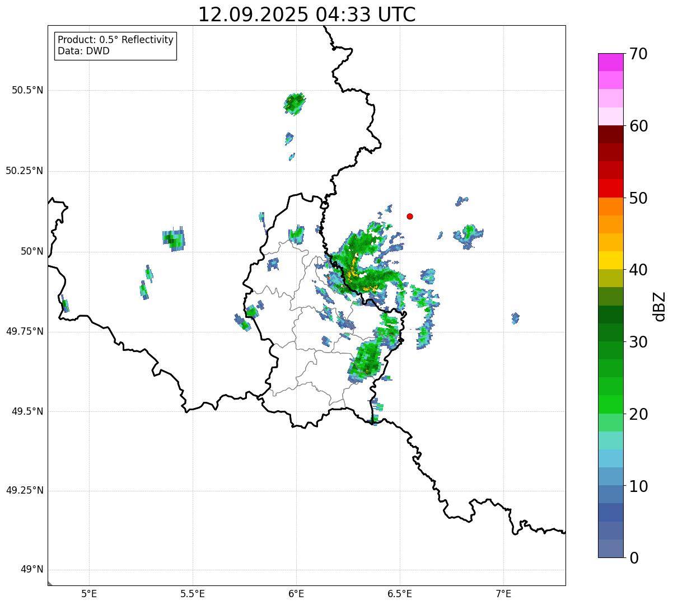This screenshot has width=673, height=605.
Task: Click the 7°E longitude label
Action: pos(503,593)
